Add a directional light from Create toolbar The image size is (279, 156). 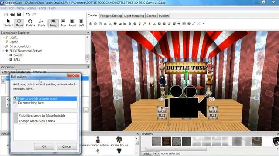click(144, 23)
